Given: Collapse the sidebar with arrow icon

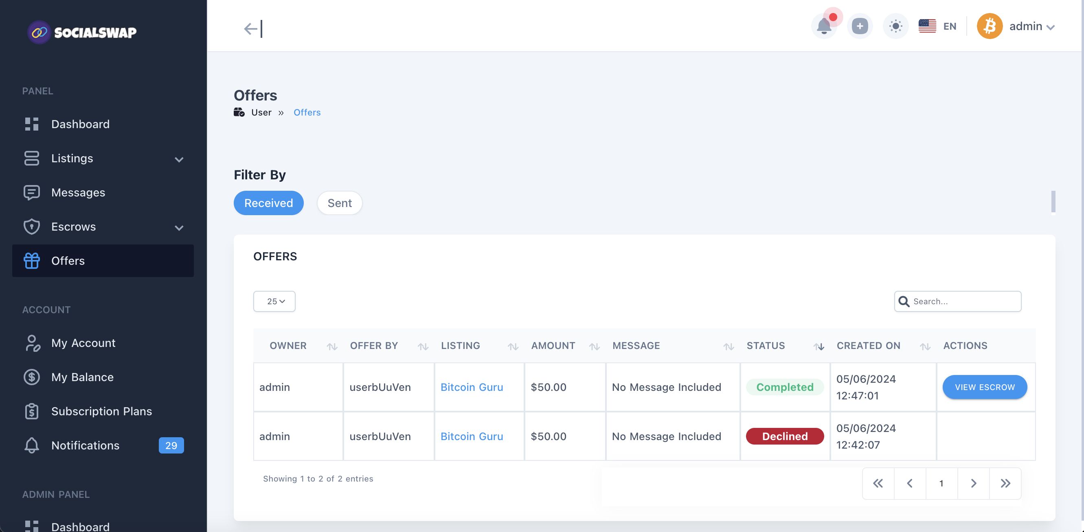Looking at the screenshot, I should pyautogui.click(x=253, y=28).
